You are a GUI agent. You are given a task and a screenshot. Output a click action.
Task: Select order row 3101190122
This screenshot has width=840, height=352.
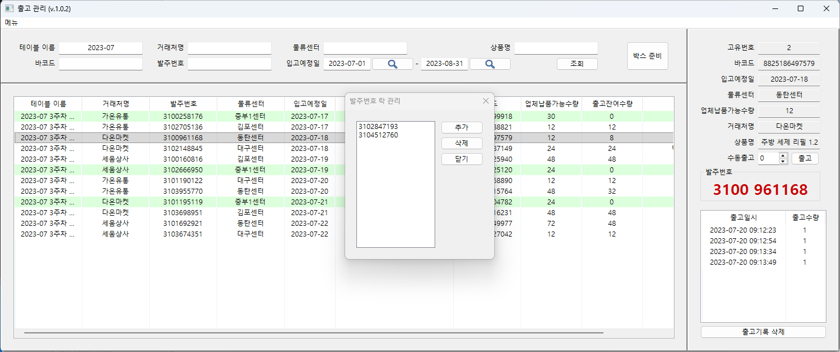tap(344, 180)
